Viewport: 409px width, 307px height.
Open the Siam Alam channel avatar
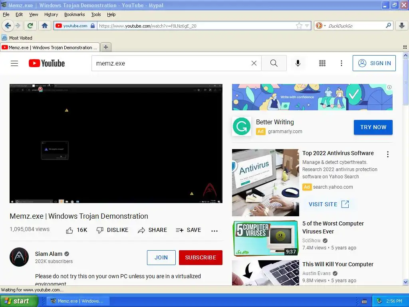(19, 257)
